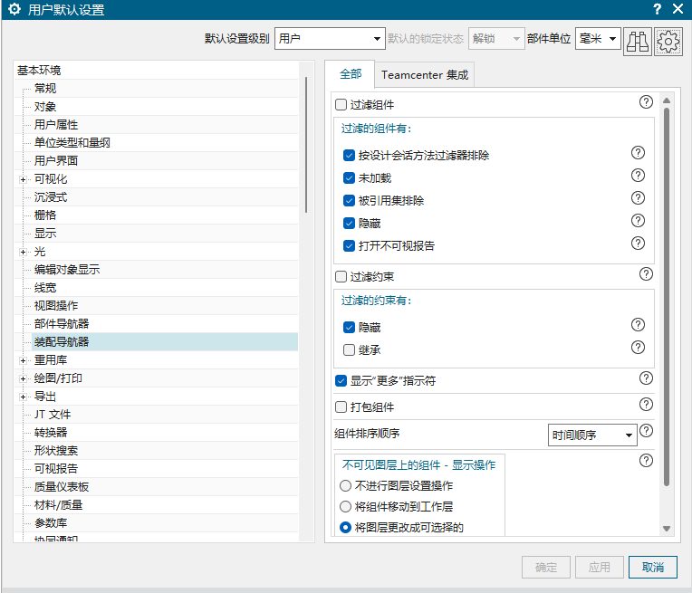Uncheck the 被引用集排除 checkbox

[349, 200]
